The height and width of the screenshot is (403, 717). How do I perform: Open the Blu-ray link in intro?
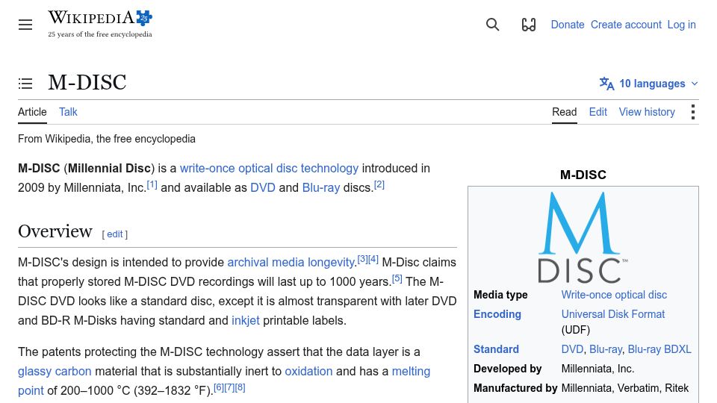click(321, 188)
